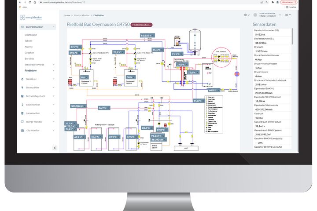
Task: Bookmark page with the star icon
Action: click(x=267, y=2)
